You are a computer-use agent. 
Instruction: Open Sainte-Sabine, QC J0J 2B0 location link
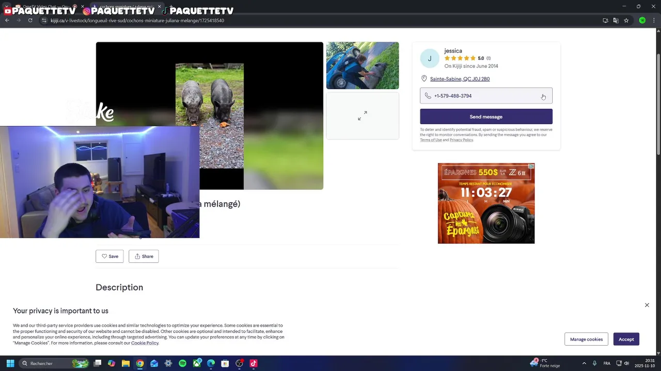pyautogui.click(x=460, y=79)
